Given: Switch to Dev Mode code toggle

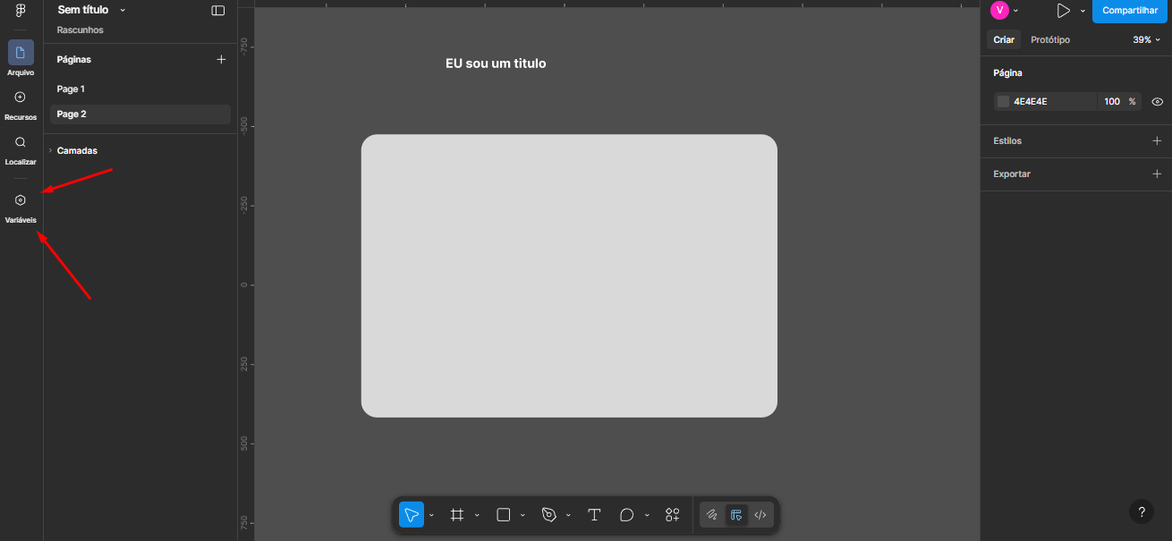Looking at the screenshot, I should pos(760,515).
